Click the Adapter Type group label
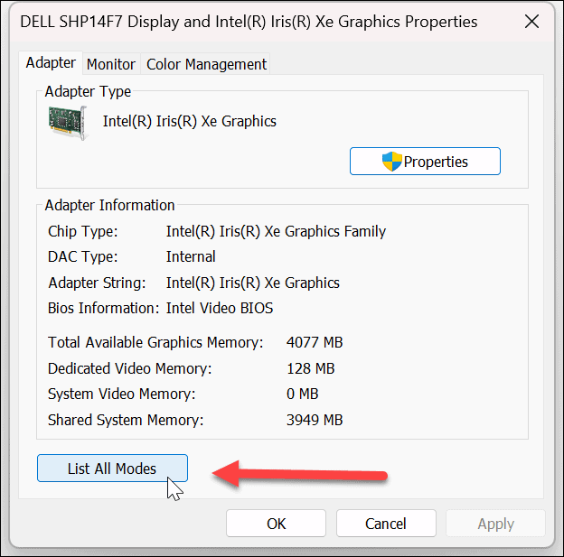 pyautogui.click(x=88, y=91)
